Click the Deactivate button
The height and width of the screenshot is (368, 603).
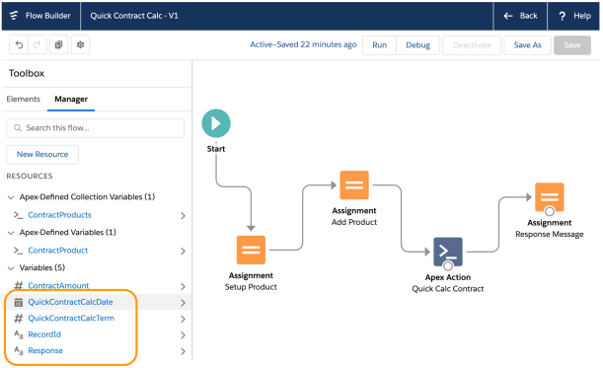point(472,45)
